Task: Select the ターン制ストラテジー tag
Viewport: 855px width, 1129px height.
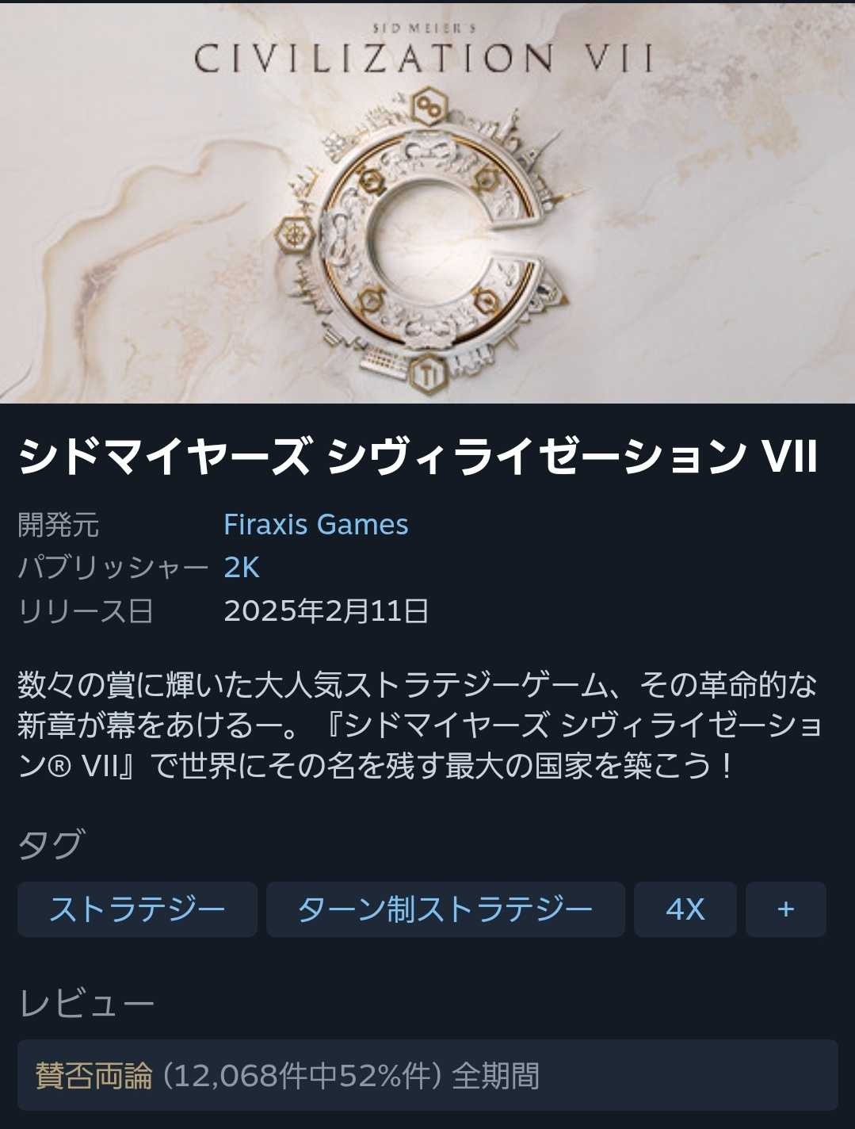Action: click(445, 909)
